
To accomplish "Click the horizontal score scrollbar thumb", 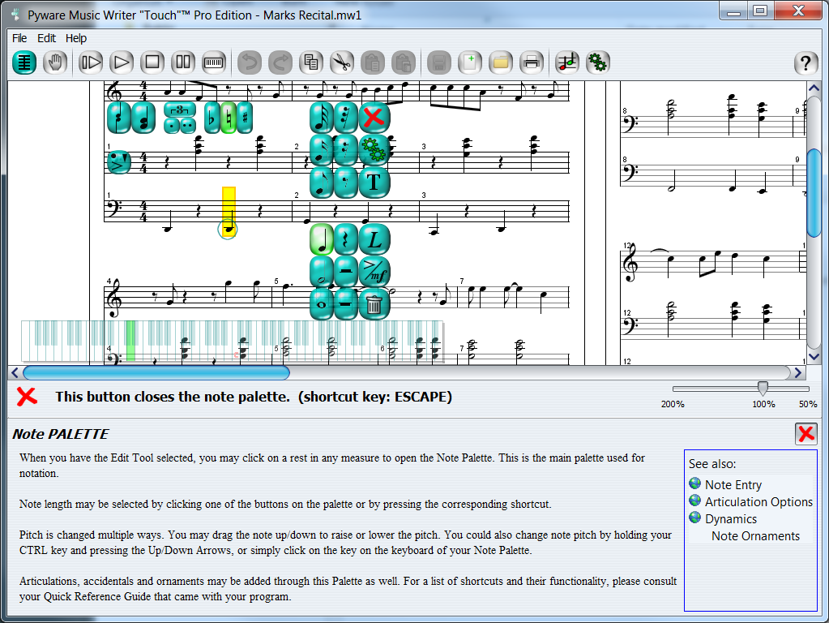I will tap(156, 373).
